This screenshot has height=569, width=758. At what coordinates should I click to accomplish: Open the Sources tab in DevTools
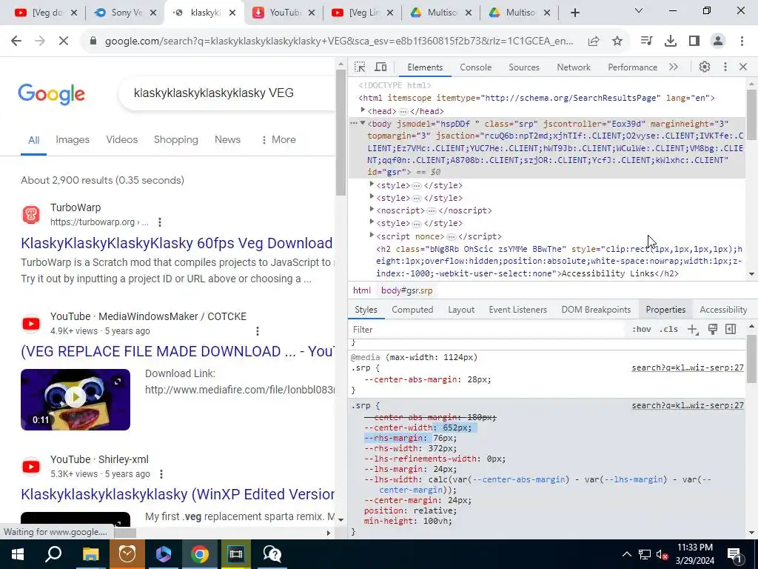click(523, 67)
